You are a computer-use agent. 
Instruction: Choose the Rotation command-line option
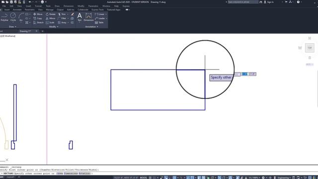pos(84,174)
